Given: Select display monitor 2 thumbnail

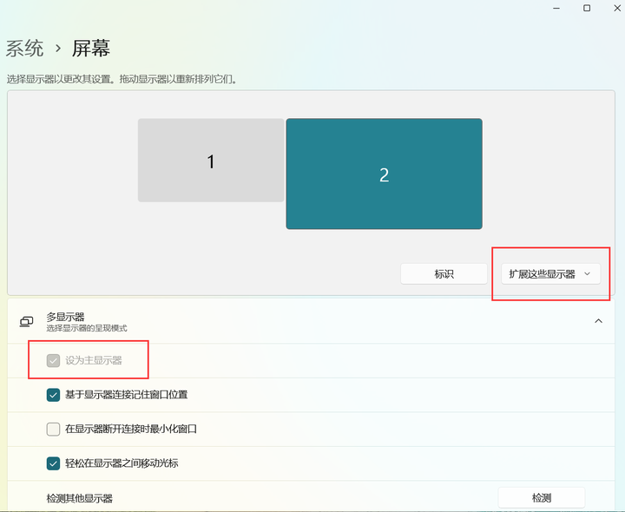Looking at the screenshot, I should [x=385, y=174].
